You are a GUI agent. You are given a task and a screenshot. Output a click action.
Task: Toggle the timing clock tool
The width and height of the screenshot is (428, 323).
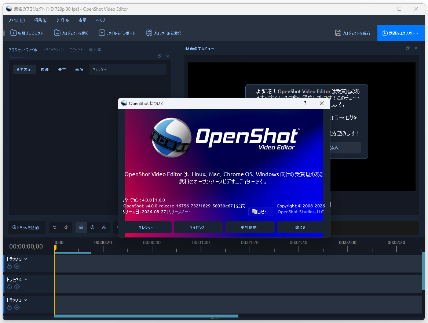92,227
